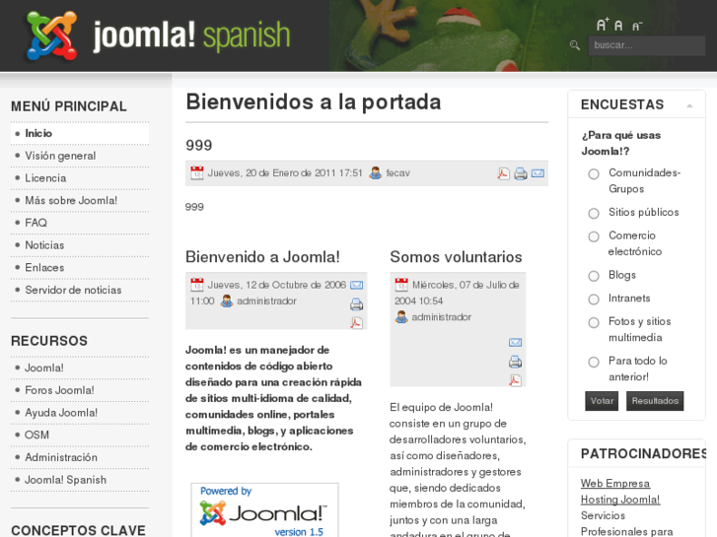Click calendar icon beside Jueves, 20 de Enero

196,172
